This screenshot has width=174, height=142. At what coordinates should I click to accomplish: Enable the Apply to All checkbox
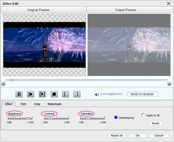143,115
